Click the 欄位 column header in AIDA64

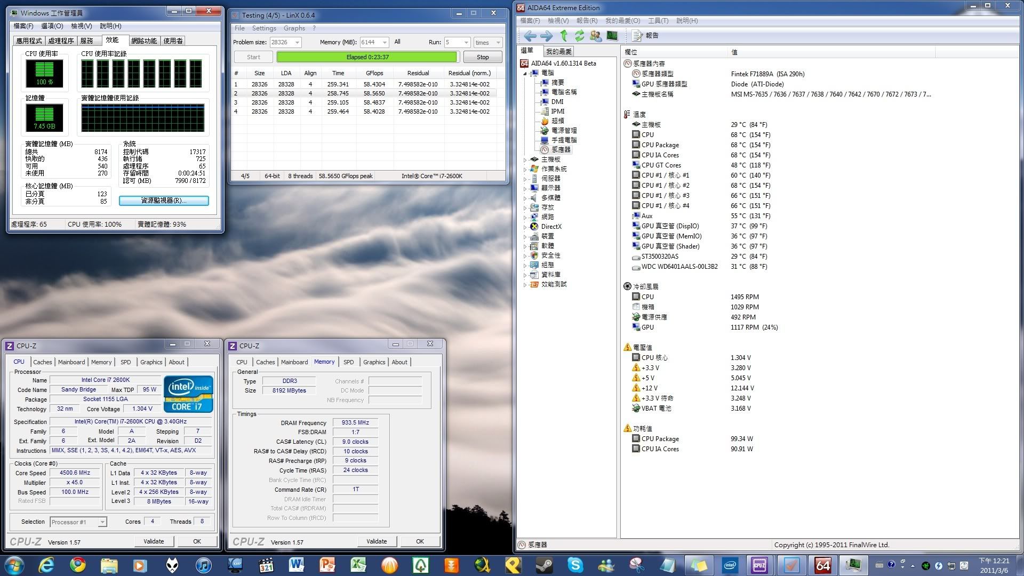(x=675, y=52)
